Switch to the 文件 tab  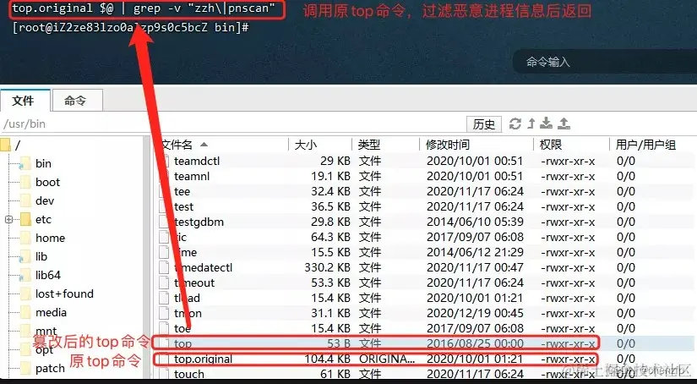click(25, 100)
